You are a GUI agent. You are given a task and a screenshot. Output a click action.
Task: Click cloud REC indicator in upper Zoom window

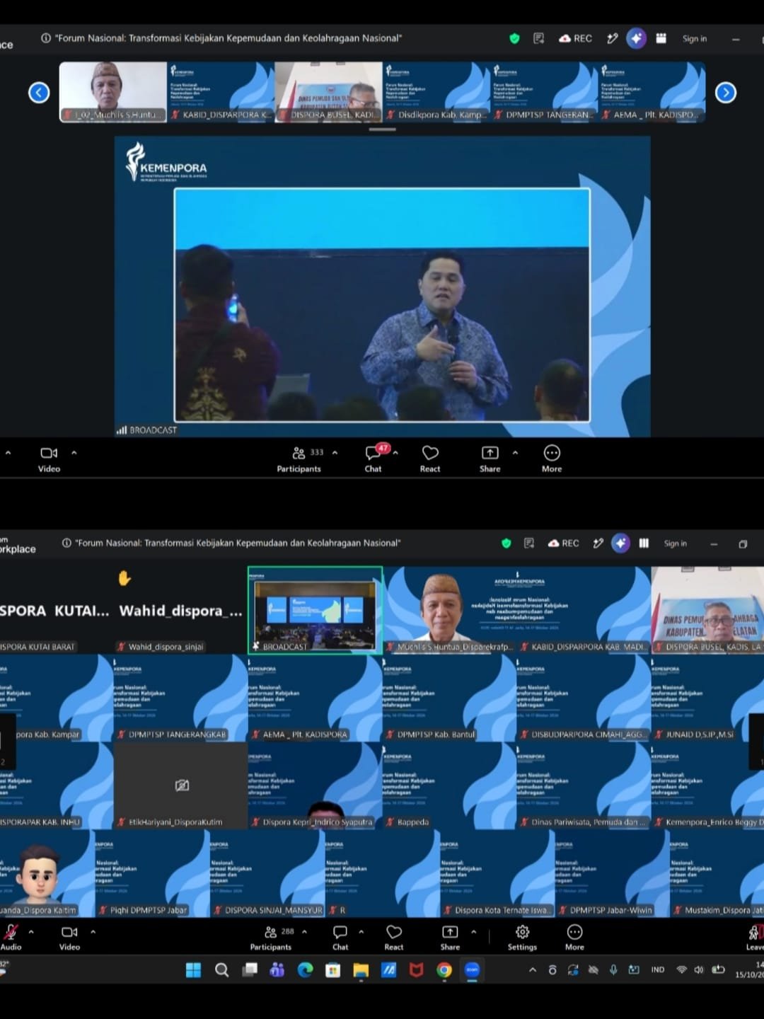575,38
